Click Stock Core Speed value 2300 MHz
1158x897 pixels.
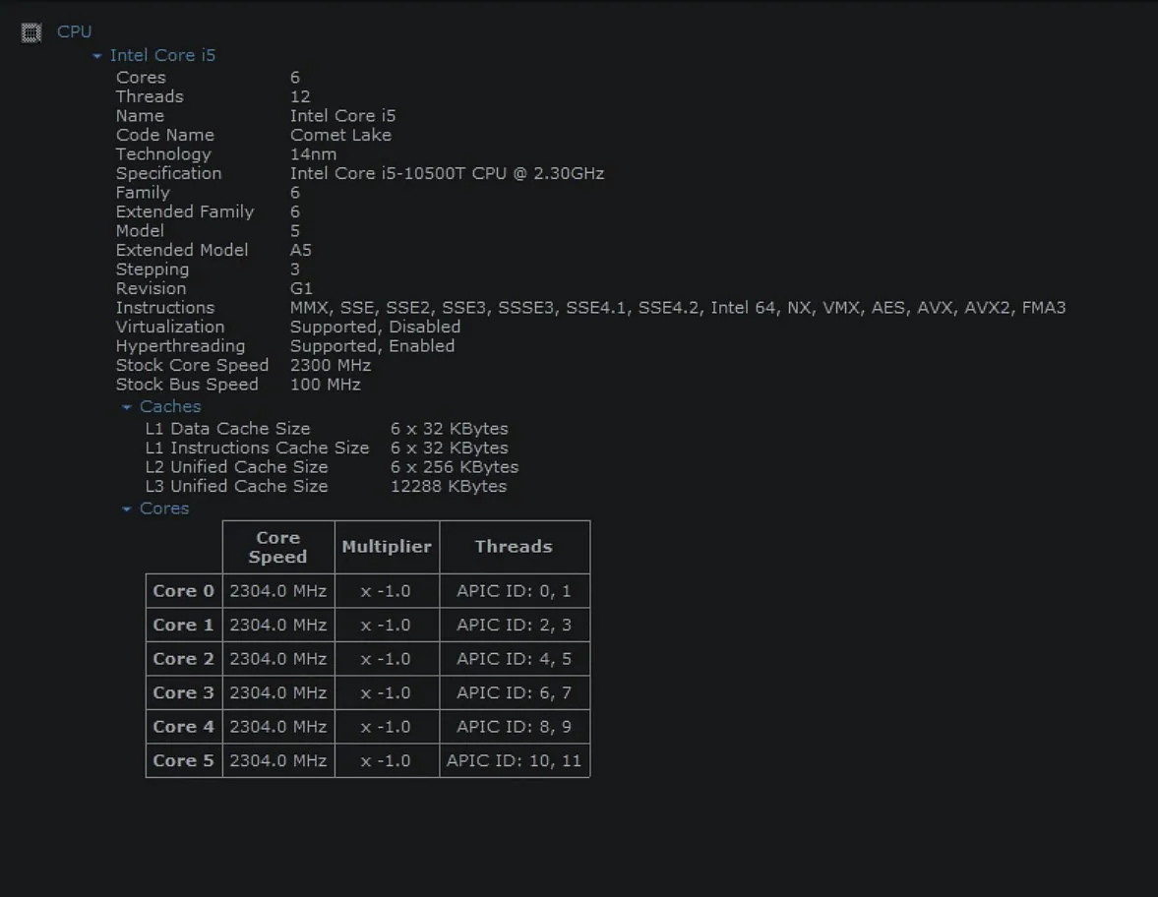pos(331,366)
